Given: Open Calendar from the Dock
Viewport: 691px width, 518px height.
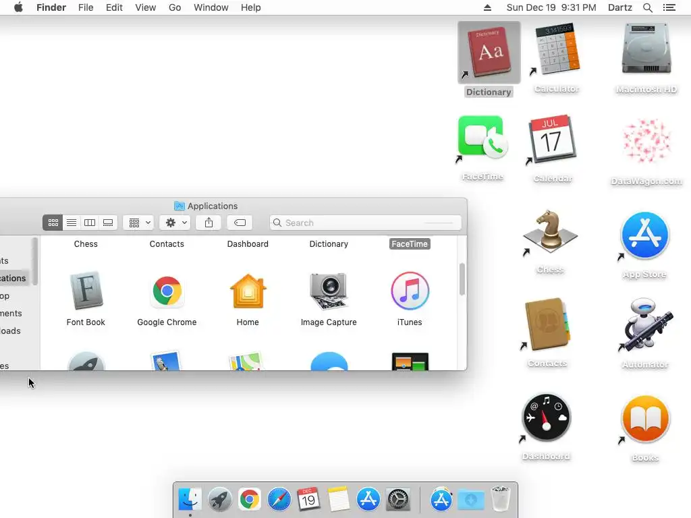Looking at the screenshot, I should (x=308, y=500).
